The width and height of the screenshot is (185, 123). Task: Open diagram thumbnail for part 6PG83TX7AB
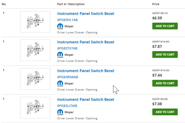coord(35,50)
